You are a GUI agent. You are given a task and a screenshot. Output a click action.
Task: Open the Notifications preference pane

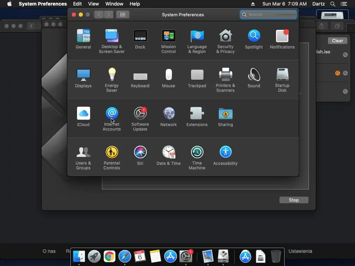click(x=282, y=39)
